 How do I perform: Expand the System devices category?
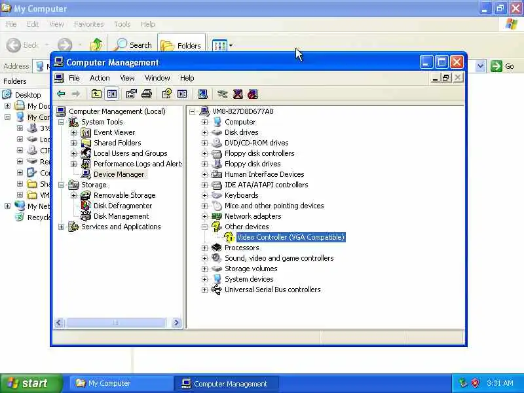coord(204,279)
